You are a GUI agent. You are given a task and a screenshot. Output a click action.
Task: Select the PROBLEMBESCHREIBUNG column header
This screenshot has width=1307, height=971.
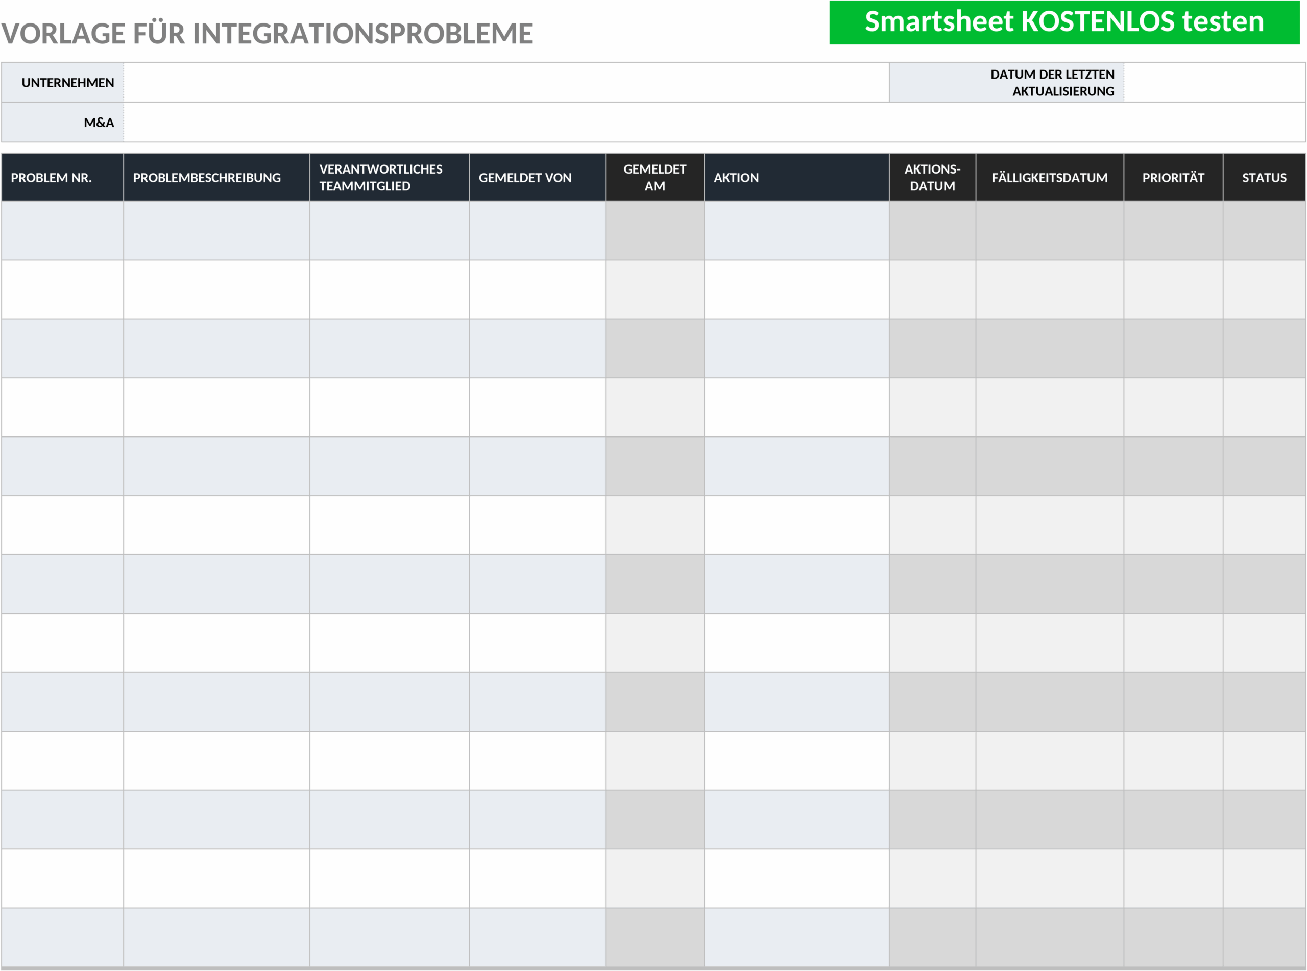pos(217,178)
